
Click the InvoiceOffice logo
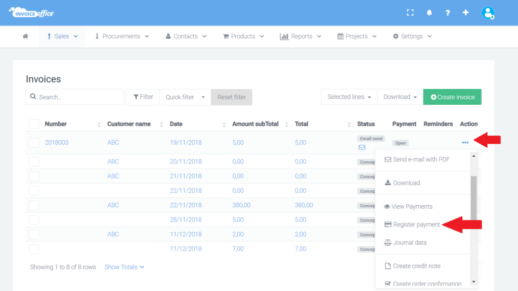point(31,13)
